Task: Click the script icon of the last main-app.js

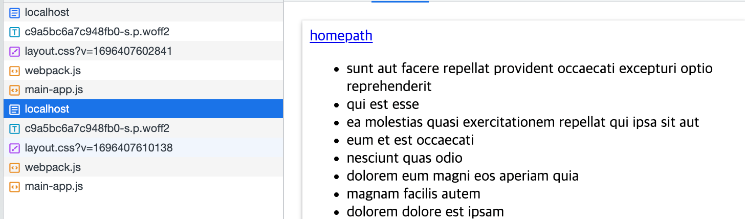Action: point(14,187)
